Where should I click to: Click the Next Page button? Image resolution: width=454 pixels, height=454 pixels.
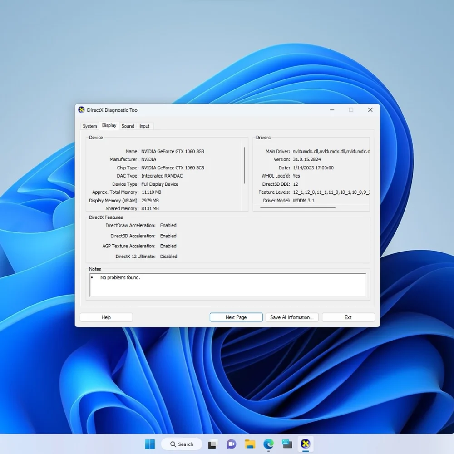coord(236,317)
